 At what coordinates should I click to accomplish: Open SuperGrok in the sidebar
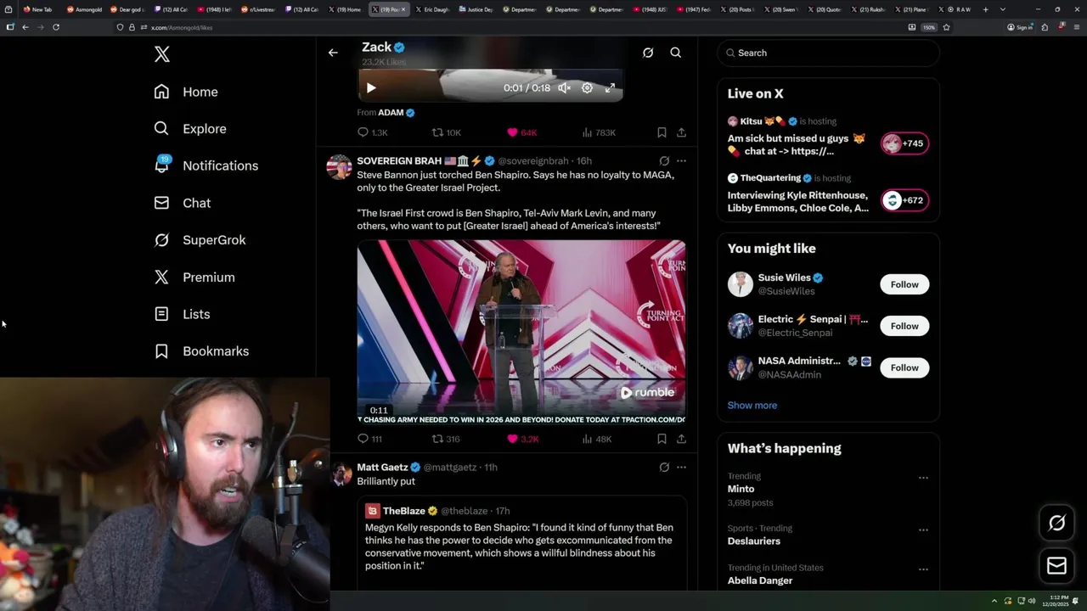tap(200, 240)
